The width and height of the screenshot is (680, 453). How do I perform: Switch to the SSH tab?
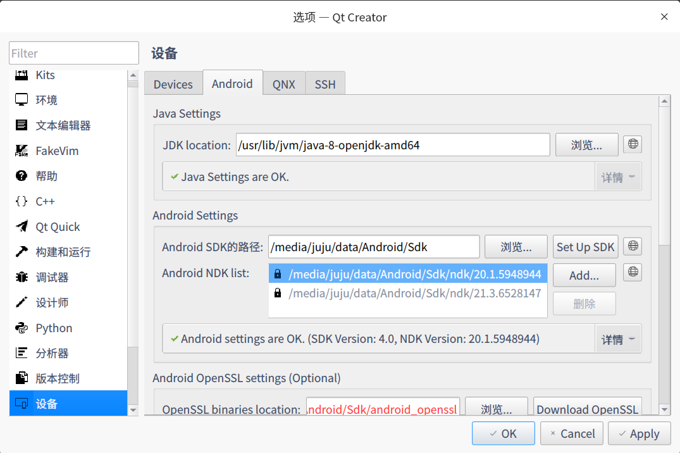coord(325,84)
